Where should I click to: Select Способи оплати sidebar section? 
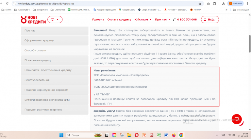pos(55,50)
